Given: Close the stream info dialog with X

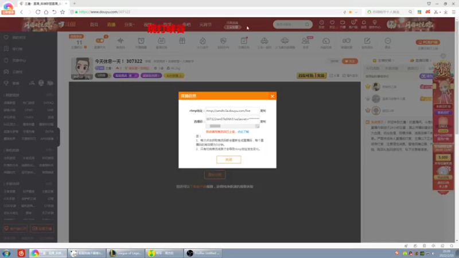Looking at the screenshot, I should tap(272, 96).
